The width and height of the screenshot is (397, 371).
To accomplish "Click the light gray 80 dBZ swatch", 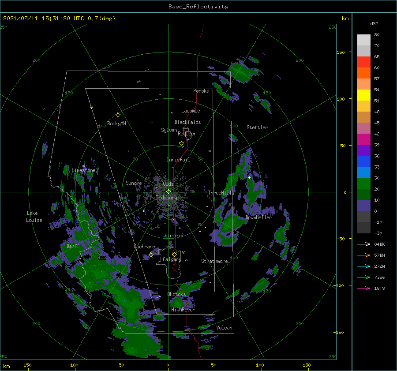I will 363,40.
